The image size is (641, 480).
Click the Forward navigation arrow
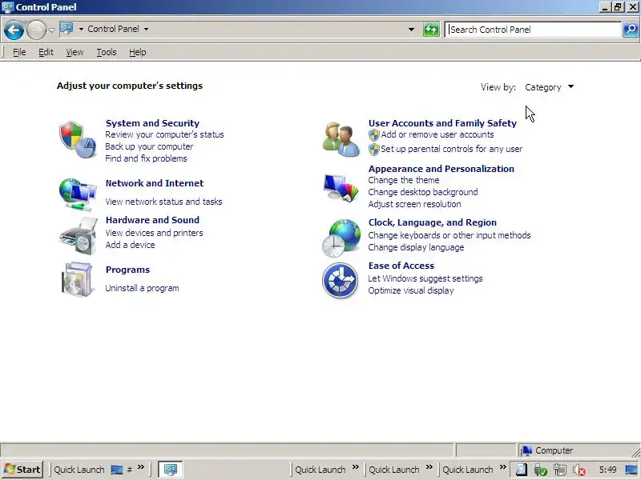tap(36, 30)
